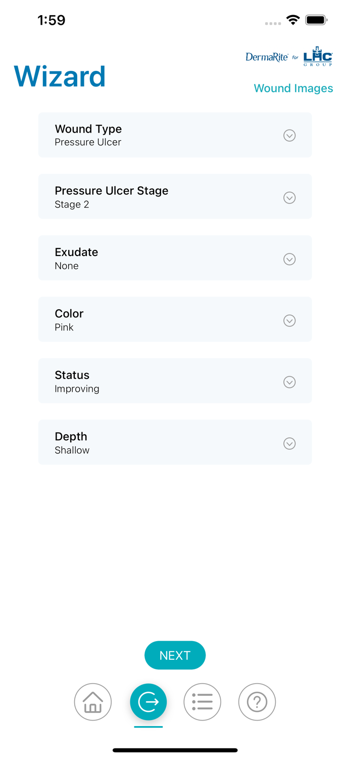Select the Wizard arrow icon in bottom bar
The width and height of the screenshot is (350, 759).
(x=148, y=702)
